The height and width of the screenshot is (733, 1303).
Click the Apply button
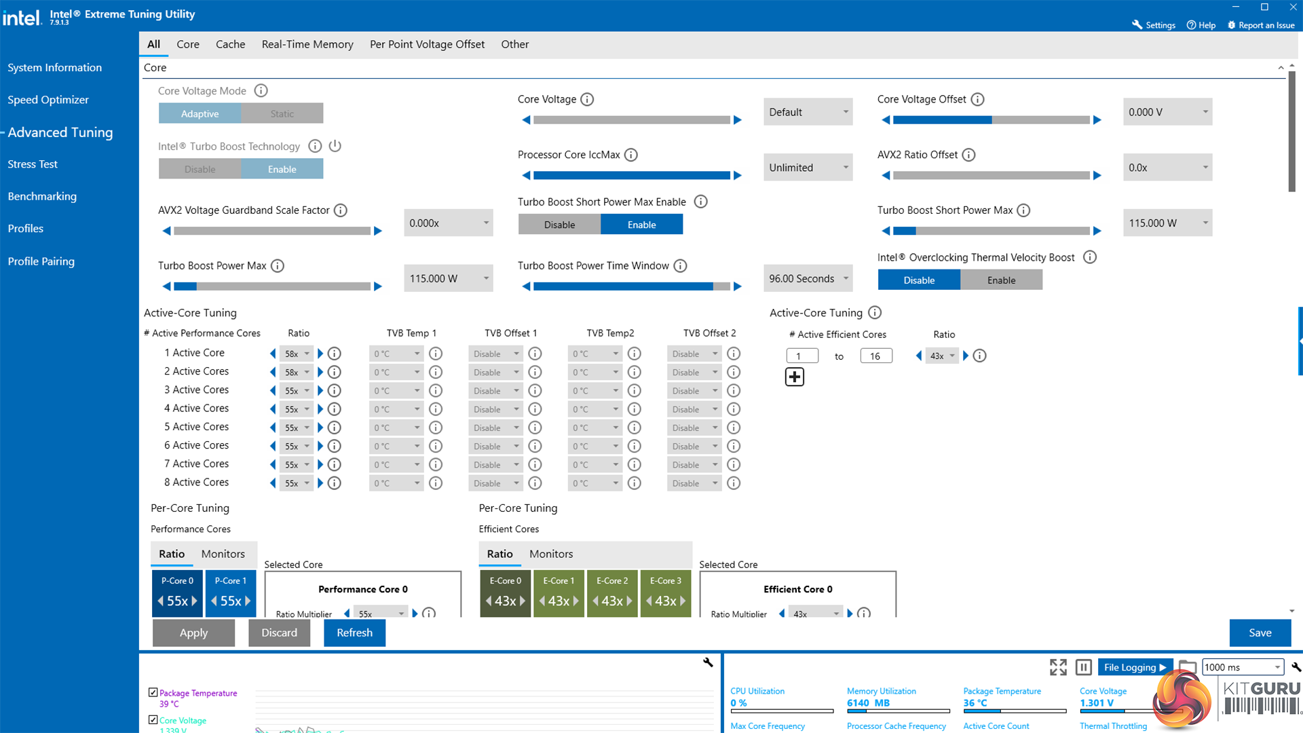click(193, 633)
